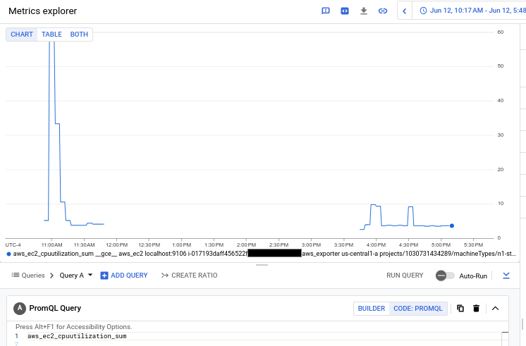Click the plus icon beside Add Query
526x346 pixels.
click(x=104, y=276)
